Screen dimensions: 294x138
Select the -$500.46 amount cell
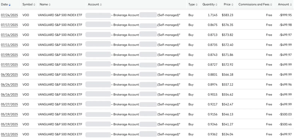pos(285,124)
